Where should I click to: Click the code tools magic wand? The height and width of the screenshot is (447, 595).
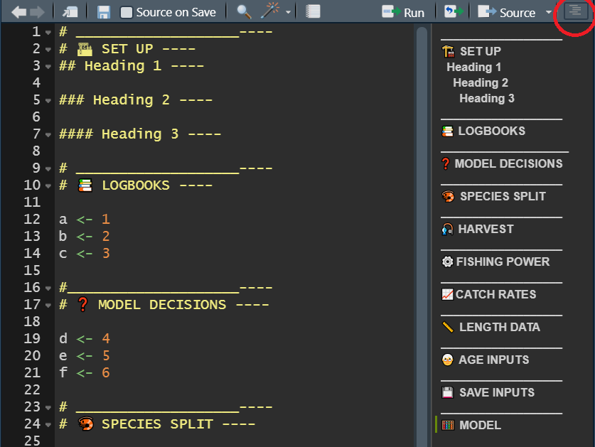[270, 12]
